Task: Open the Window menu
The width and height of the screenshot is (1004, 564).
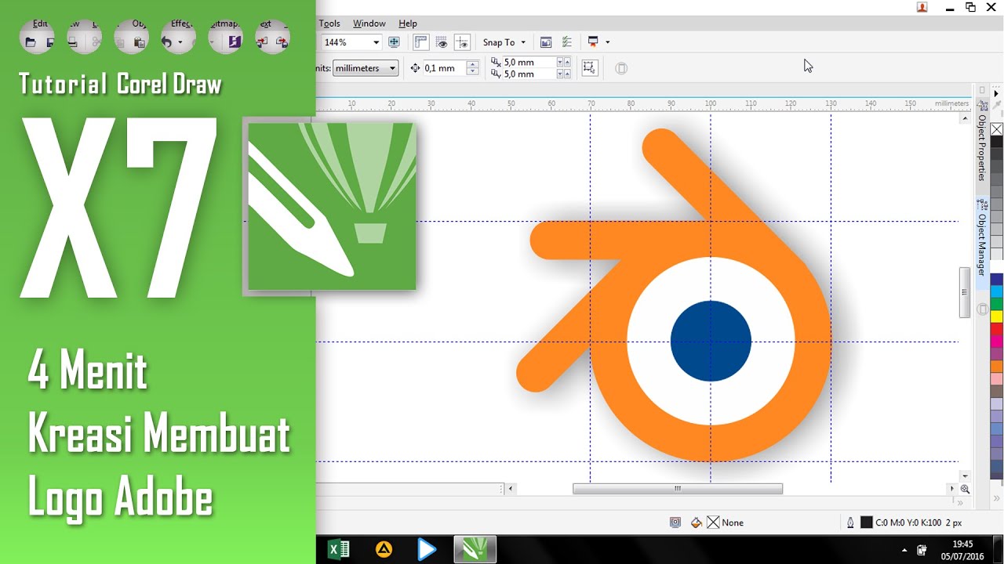Action: 369,23
